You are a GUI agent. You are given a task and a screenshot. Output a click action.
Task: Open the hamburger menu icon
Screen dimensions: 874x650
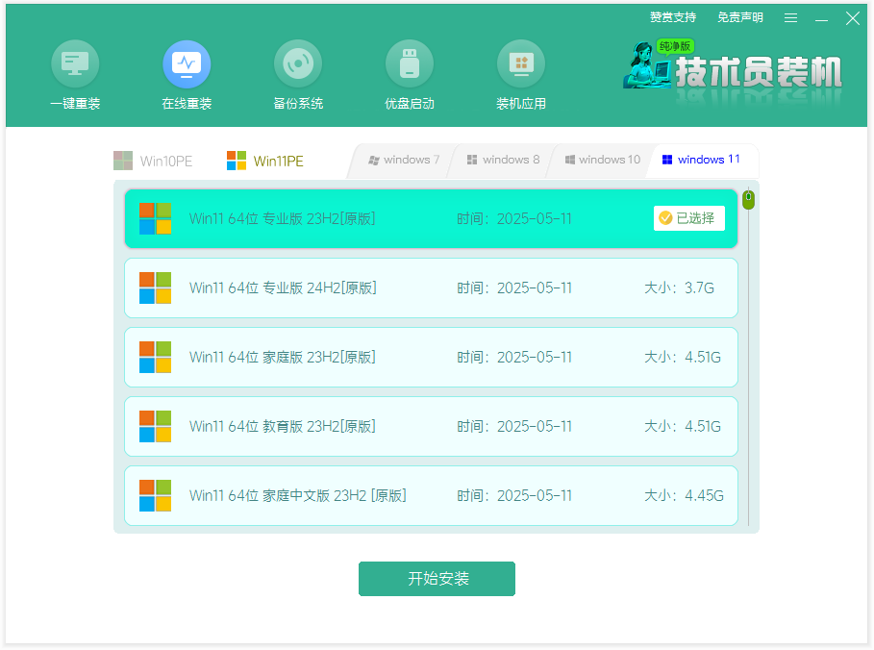pyautogui.click(x=790, y=18)
